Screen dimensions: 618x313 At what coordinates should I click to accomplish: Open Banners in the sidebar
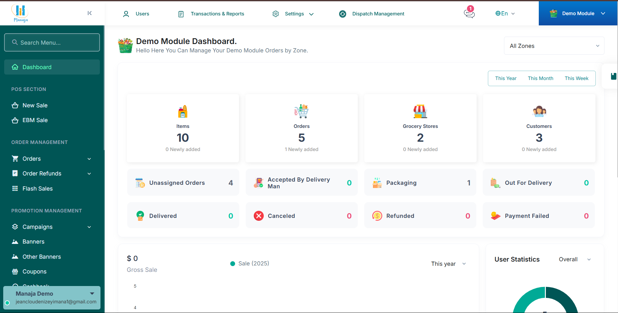pyautogui.click(x=33, y=242)
